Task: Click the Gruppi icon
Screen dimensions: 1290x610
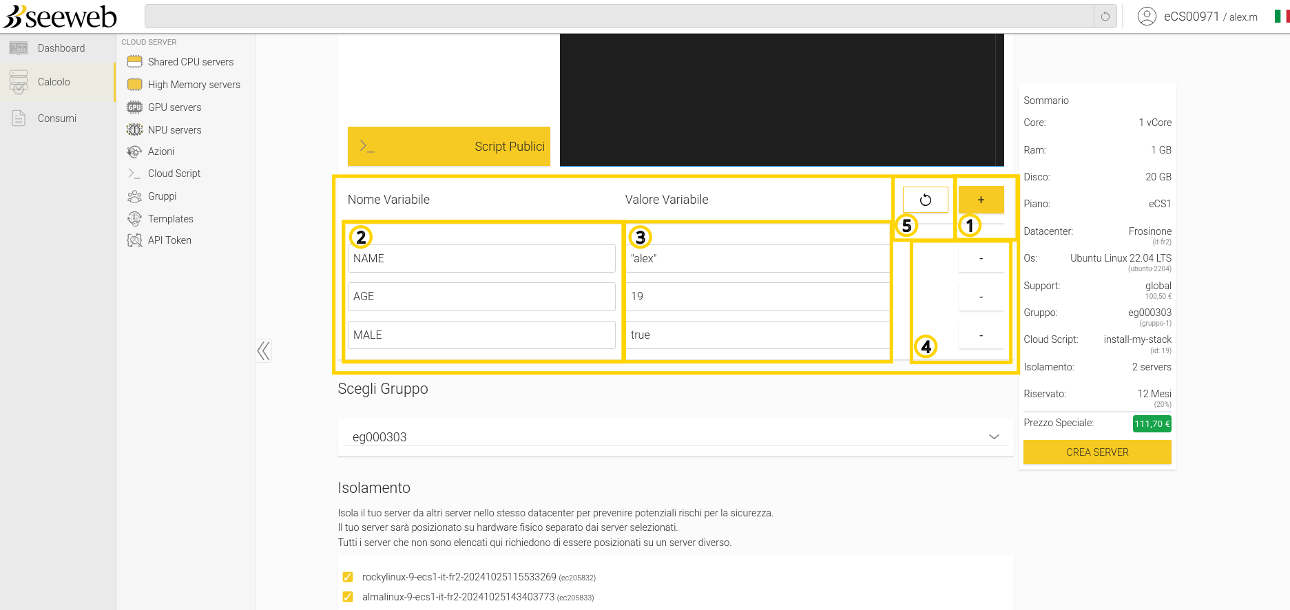Action: point(134,196)
